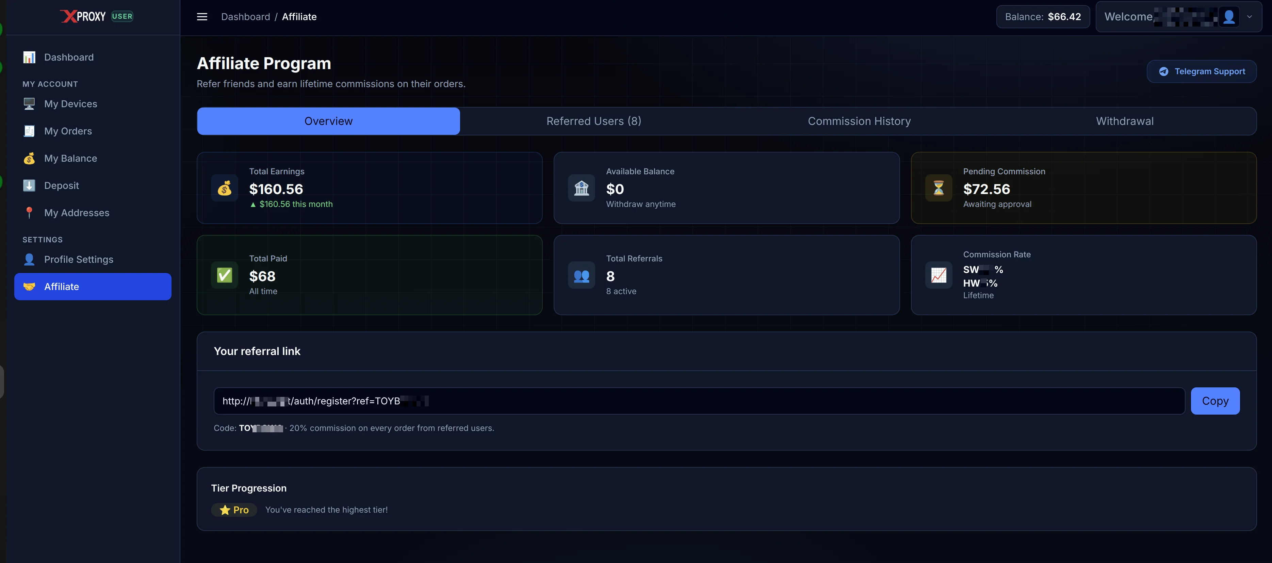Viewport: 1272px width, 563px height.
Task: Click the Tier Progression heading
Action: (x=249, y=488)
